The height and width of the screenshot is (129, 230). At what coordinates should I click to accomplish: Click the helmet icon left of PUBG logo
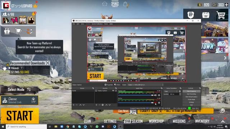click(x=105, y=4)
